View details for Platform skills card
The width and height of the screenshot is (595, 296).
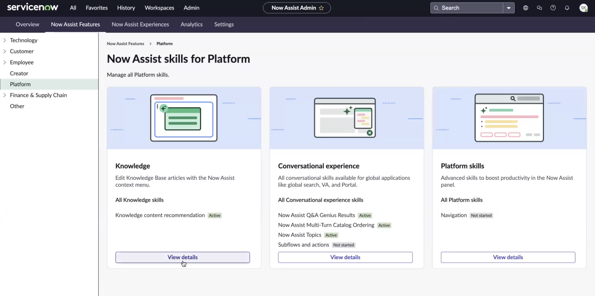point(508,257)
